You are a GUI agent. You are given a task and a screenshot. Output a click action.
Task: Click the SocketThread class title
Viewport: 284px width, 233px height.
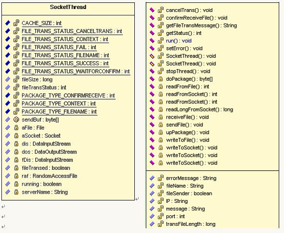pos(68,7)
